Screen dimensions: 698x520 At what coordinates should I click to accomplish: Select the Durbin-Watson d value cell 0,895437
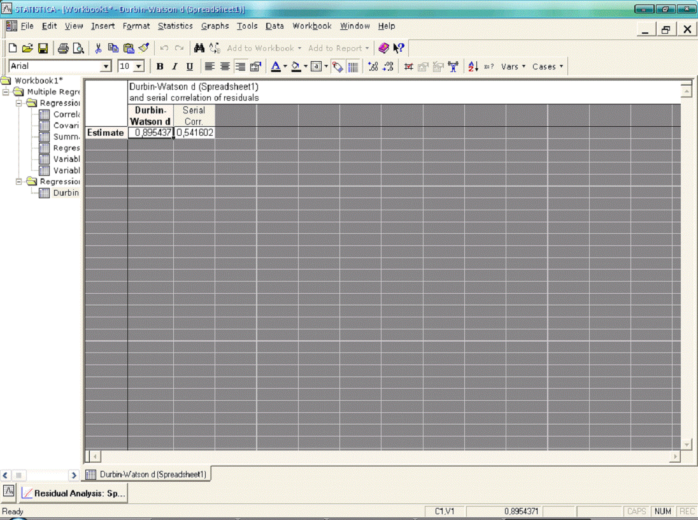coord(151,133)
